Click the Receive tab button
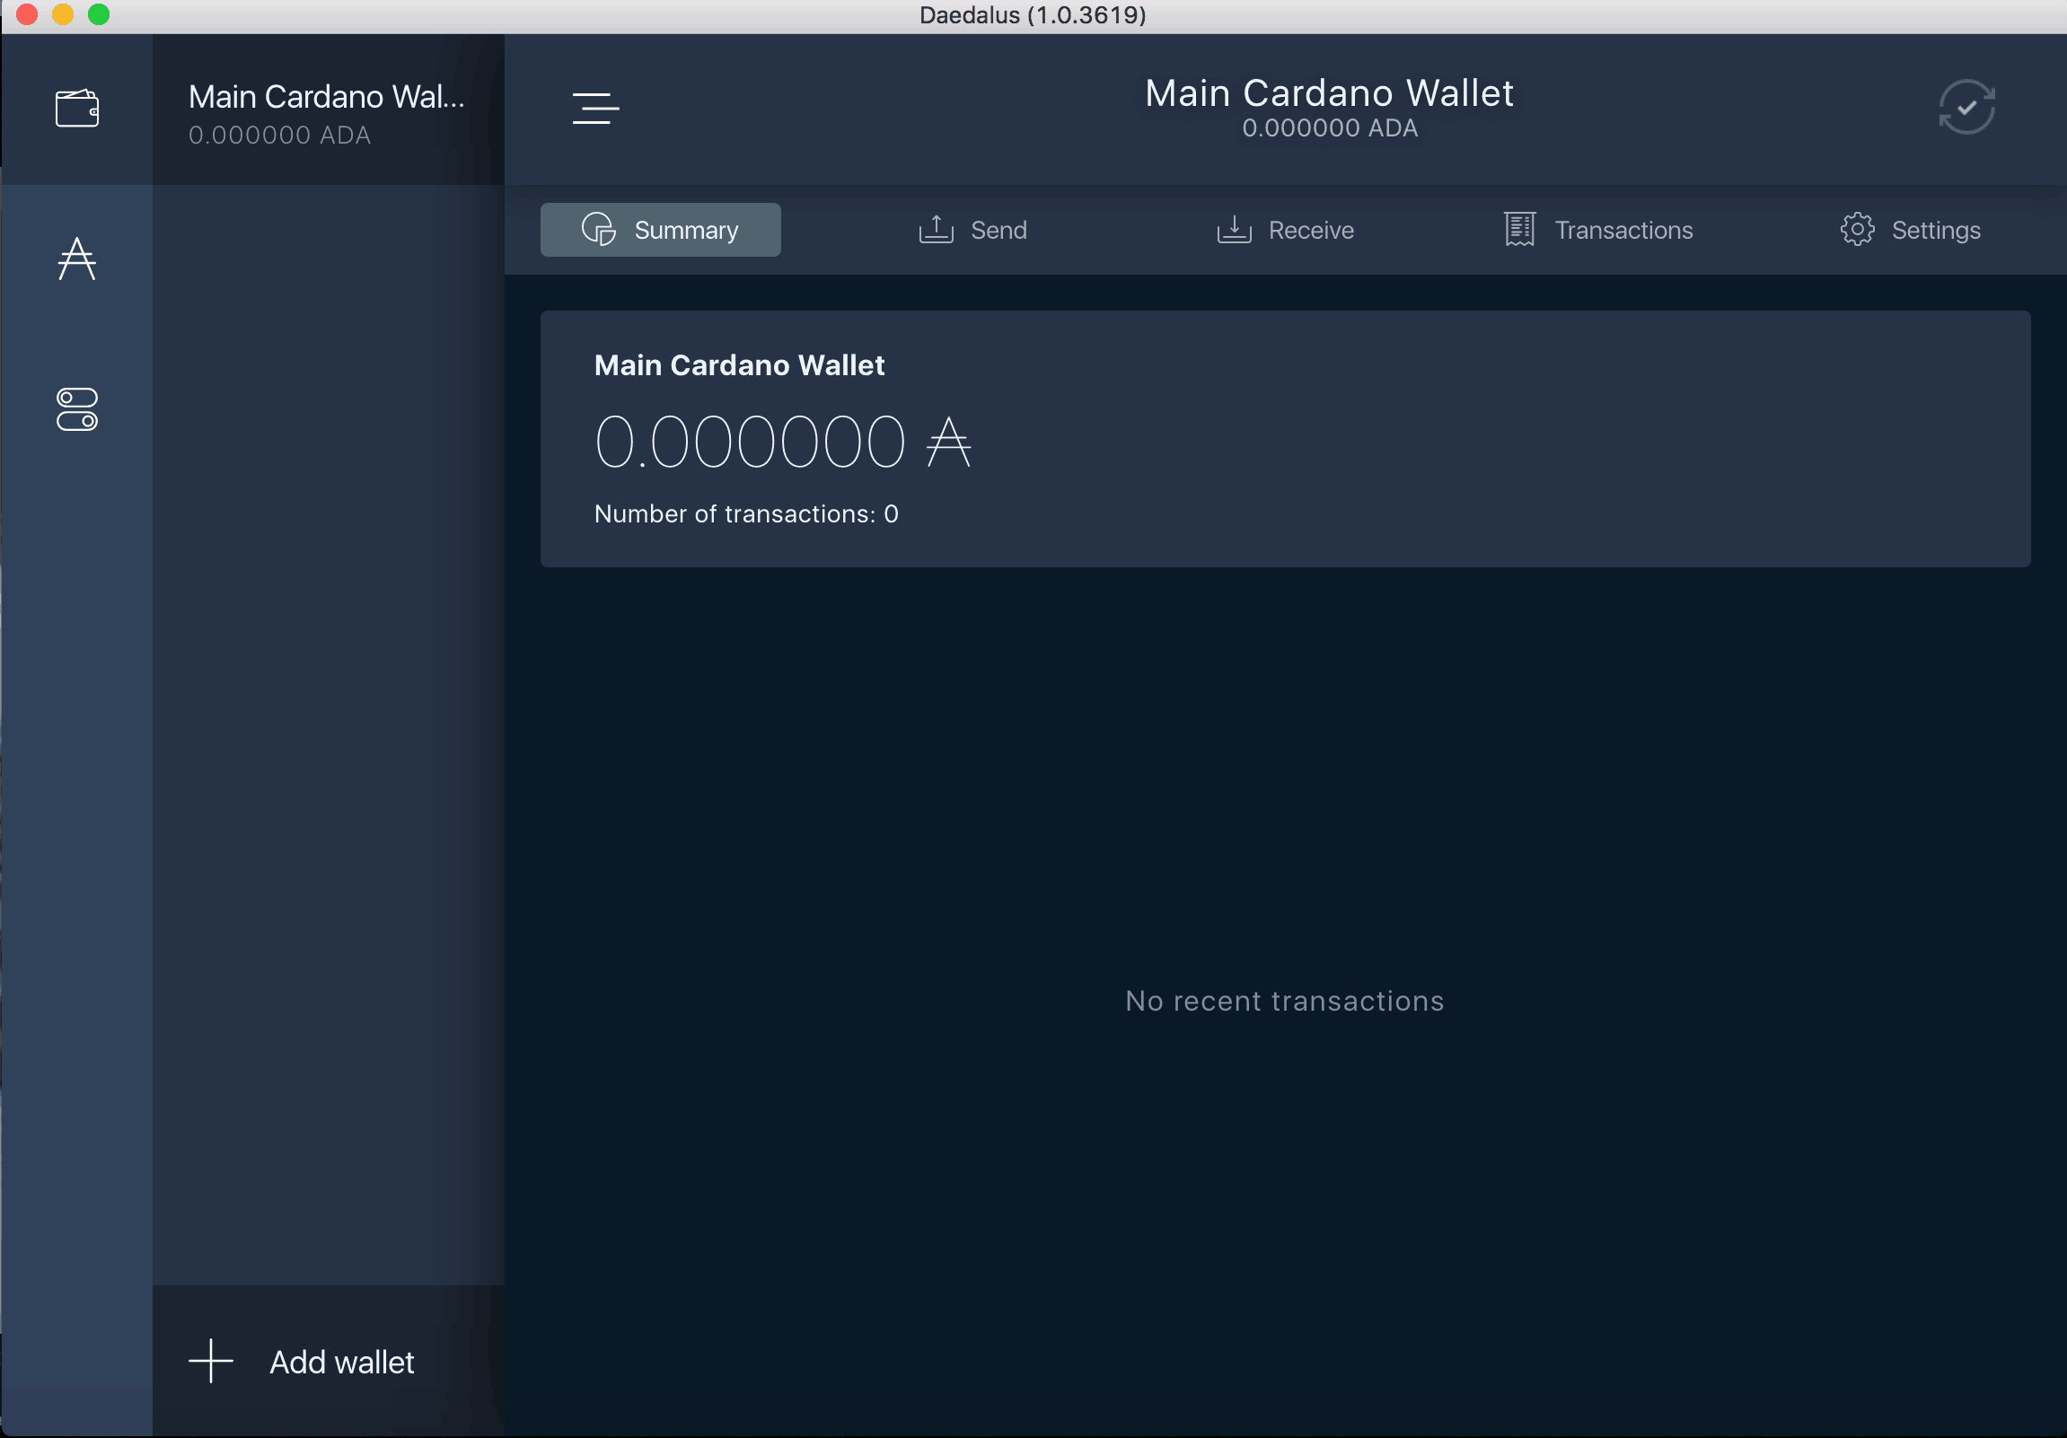This screenshot has height=1438, width=2067. [1285, 229]
